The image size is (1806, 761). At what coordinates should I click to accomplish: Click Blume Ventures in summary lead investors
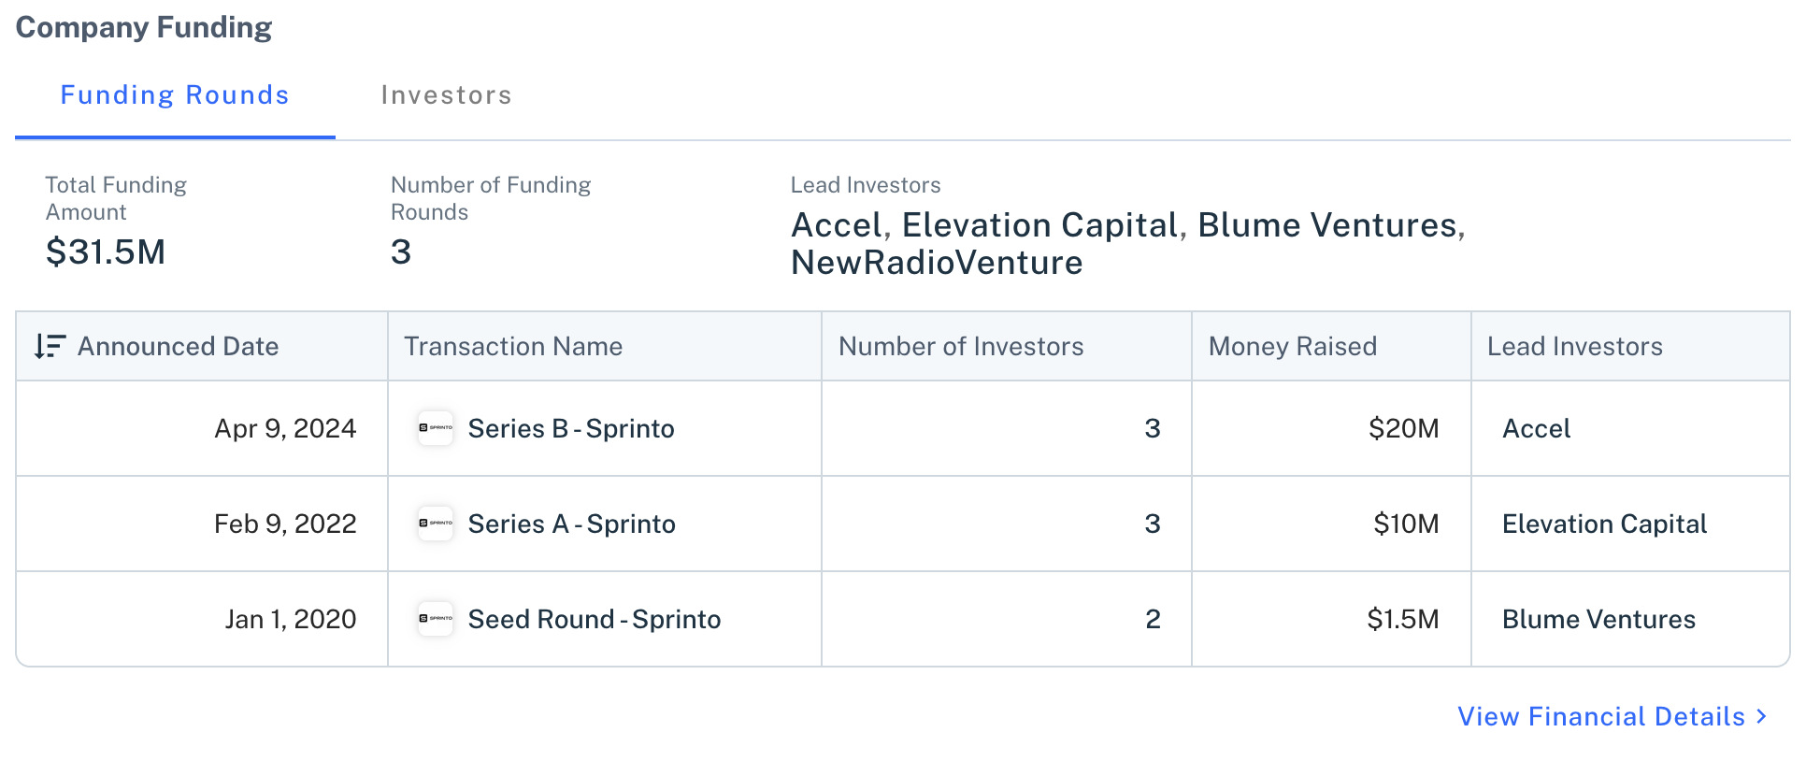[x=1327, y=225]
